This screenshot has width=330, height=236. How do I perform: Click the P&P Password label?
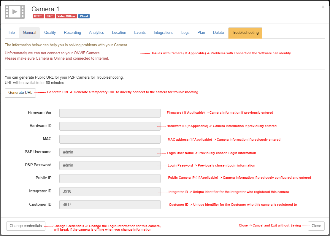38,165
